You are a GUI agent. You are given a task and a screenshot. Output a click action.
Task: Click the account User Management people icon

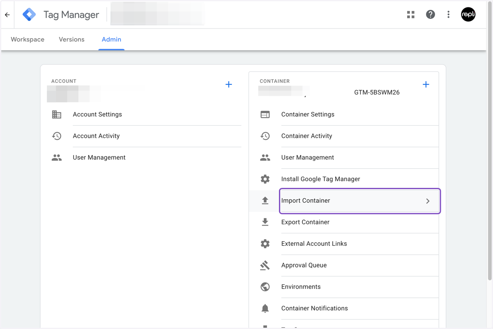[57, 158]
